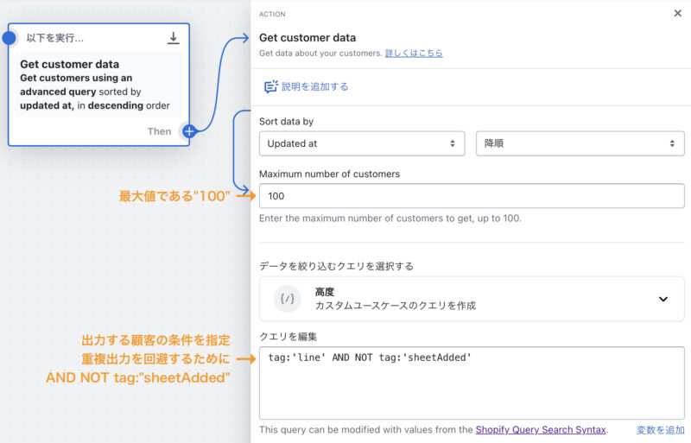Viewport: 691px width, 443px height.
Task: Click the Get customer data panel heading
Action: (307, 37)
